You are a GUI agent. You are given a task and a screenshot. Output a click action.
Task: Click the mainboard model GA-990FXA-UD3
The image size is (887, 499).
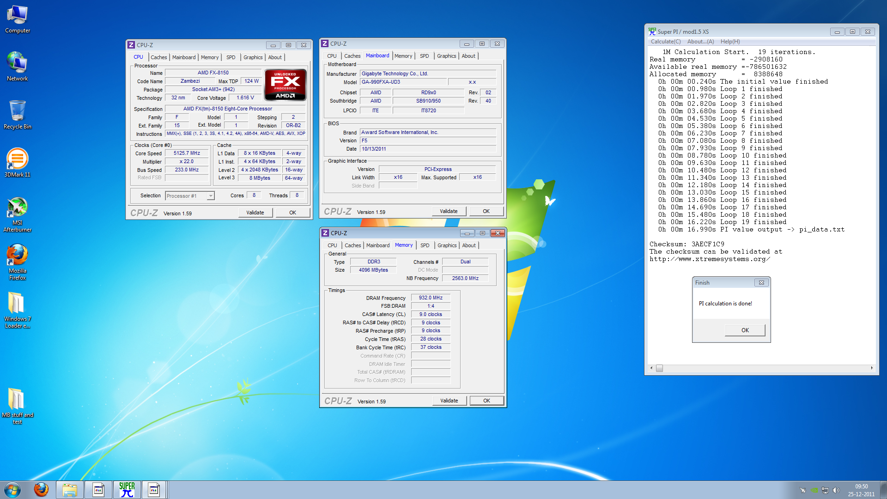[x=403, y=82]
